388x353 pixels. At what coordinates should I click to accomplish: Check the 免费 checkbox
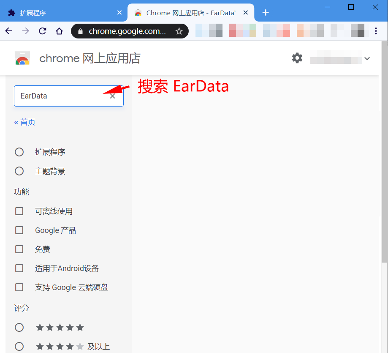coord(19,249)
